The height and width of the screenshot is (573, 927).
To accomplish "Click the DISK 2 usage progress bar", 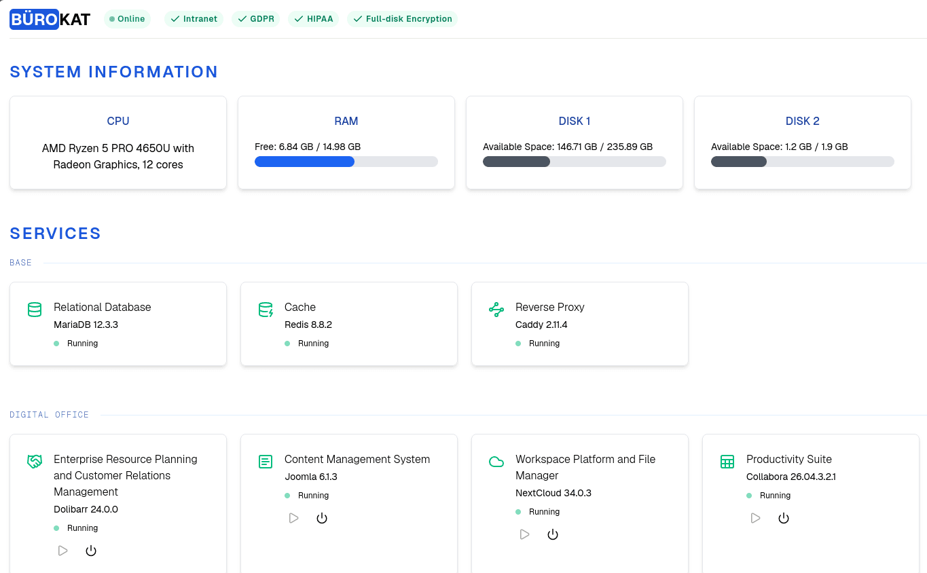I will click(x=803, y=162).
